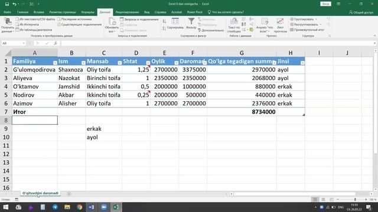378x212 pixels.
Task: Open Windows Start menu
Action: tap(6, 207)
